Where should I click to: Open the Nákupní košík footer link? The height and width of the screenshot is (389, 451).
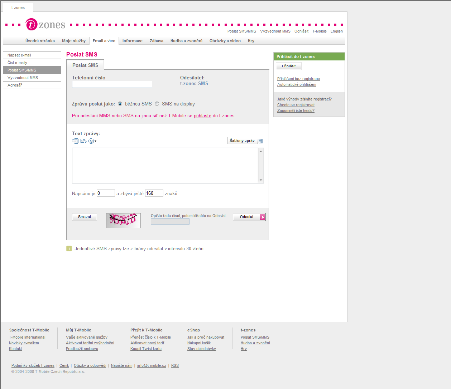(x=199, y=343)
